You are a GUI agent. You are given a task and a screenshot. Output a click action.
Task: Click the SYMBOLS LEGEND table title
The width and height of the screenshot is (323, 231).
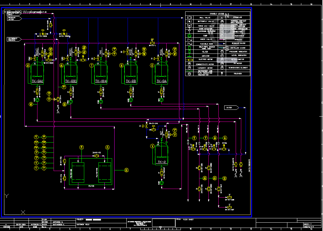point(217,14)
